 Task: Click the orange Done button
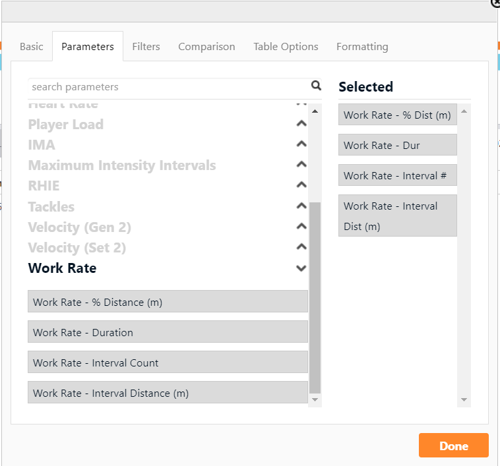click(453, 446)
